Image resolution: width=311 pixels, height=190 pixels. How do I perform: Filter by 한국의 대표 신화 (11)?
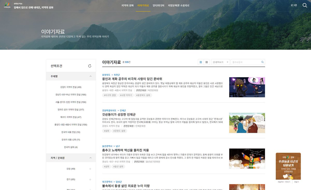71,140
